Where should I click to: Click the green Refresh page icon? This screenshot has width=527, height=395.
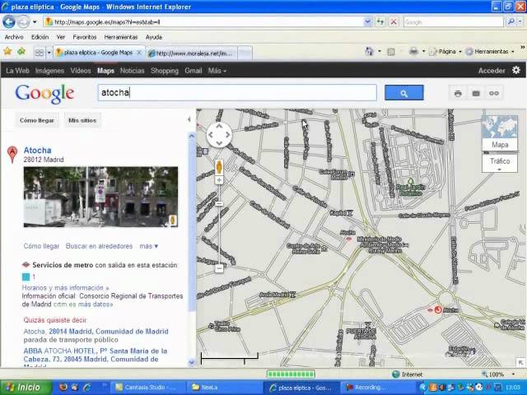(380, 22)
